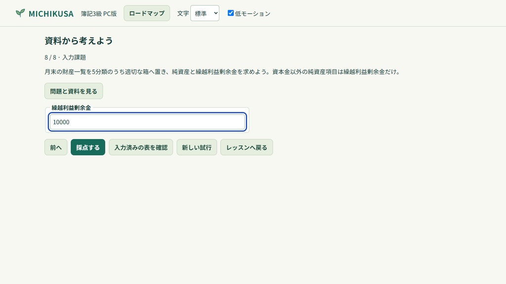
Task: Click the MICHIKUSA sprout logo icon
Action: [20, 13]
